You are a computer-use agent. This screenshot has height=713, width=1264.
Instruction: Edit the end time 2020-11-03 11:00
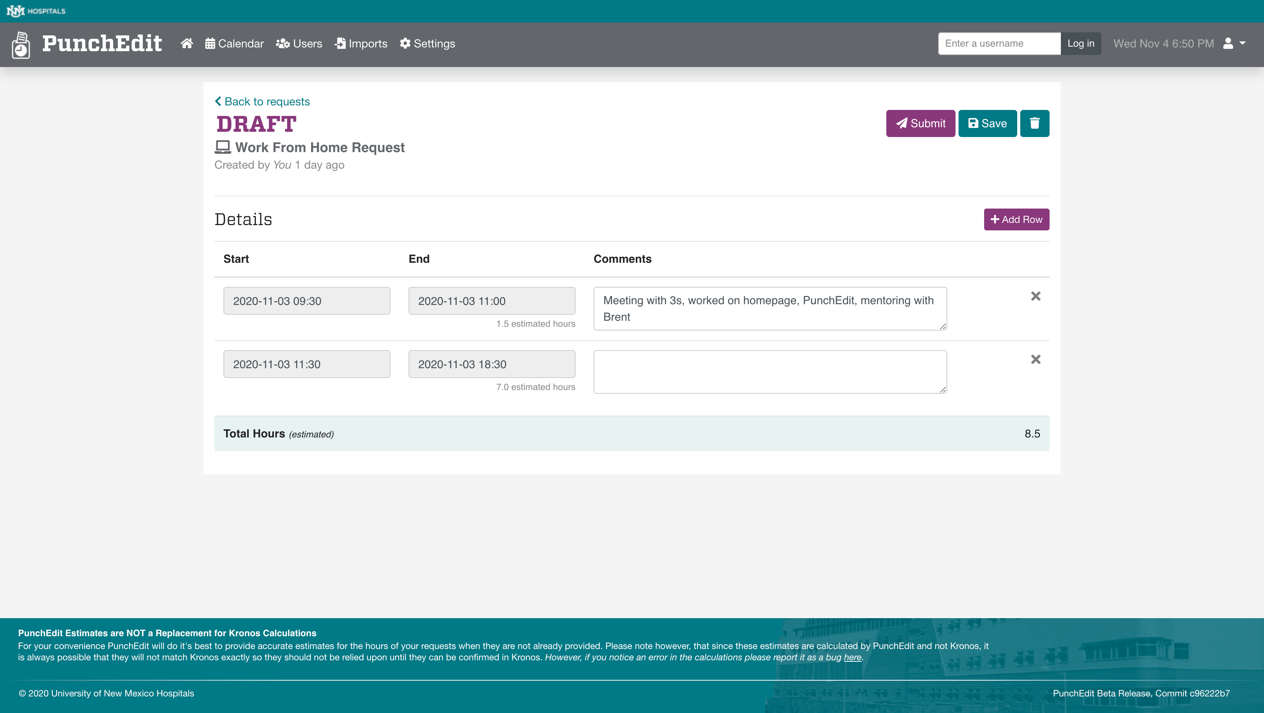[492, 301]
